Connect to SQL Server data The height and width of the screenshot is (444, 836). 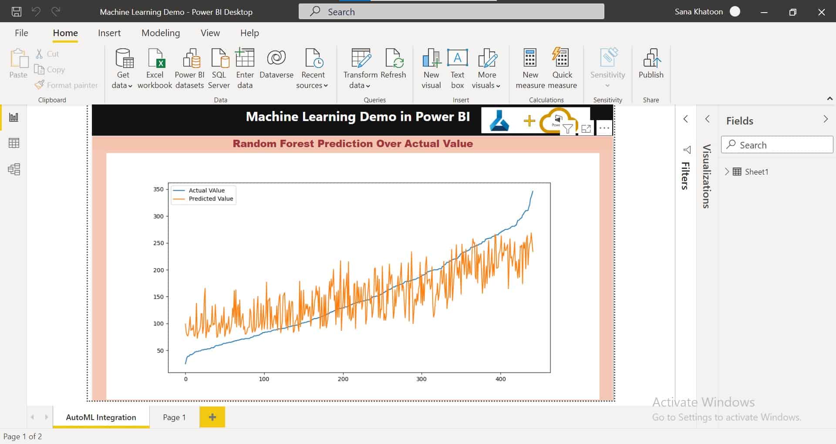(x=219, y=69)
